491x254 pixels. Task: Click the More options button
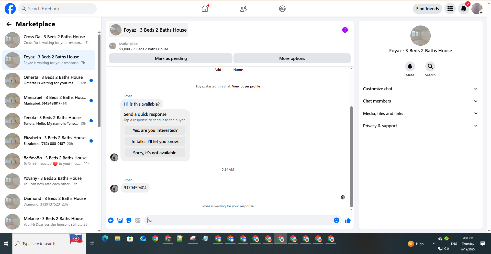[292, 58]
